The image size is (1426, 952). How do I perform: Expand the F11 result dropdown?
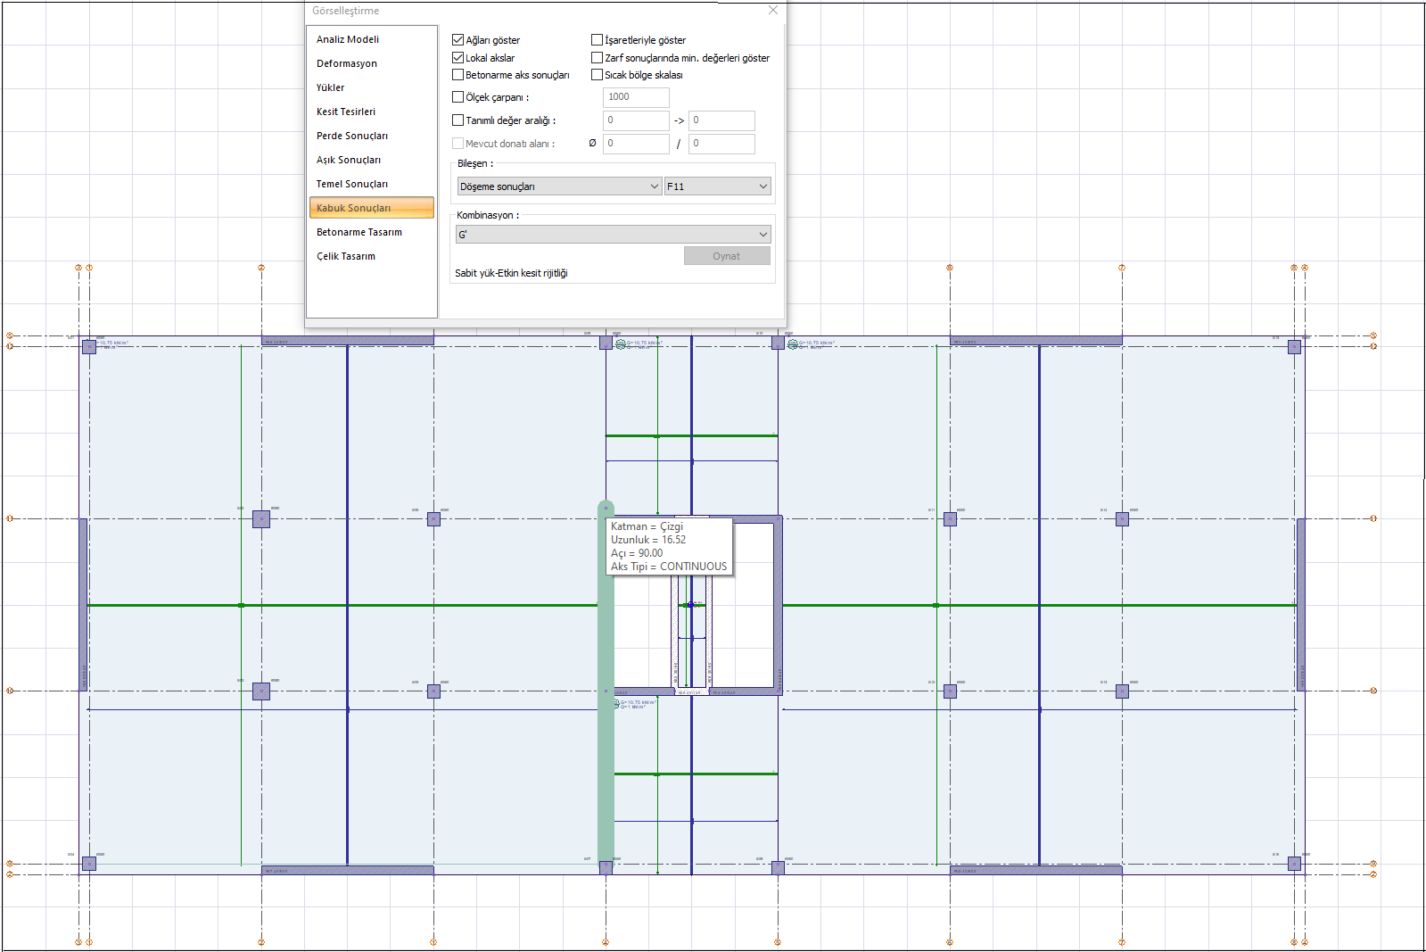click(x=717, y=186)
